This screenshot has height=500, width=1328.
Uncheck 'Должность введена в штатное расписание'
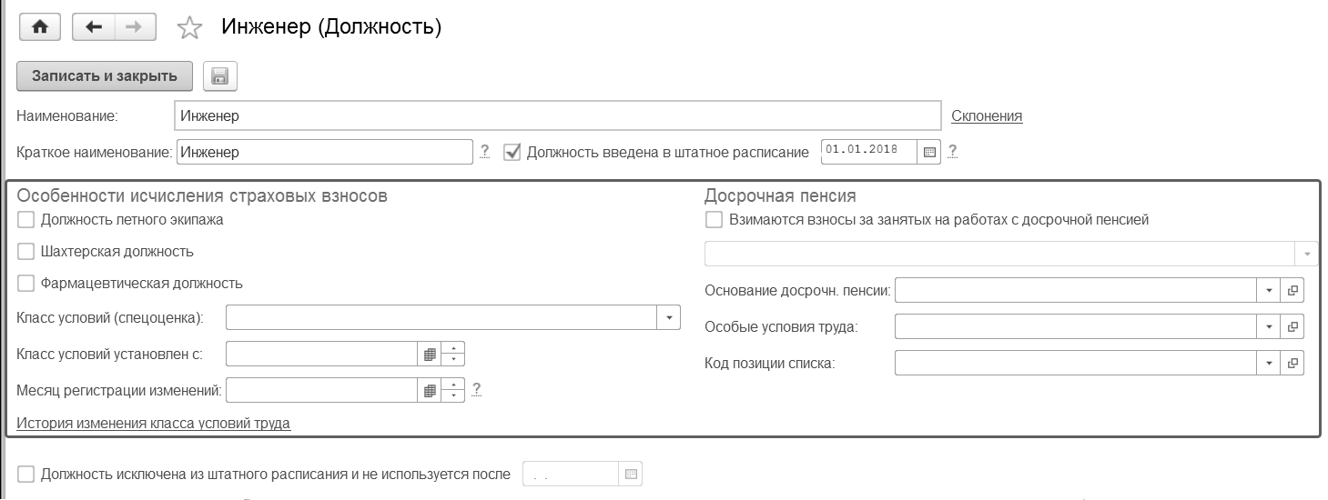tap(512, 153)
